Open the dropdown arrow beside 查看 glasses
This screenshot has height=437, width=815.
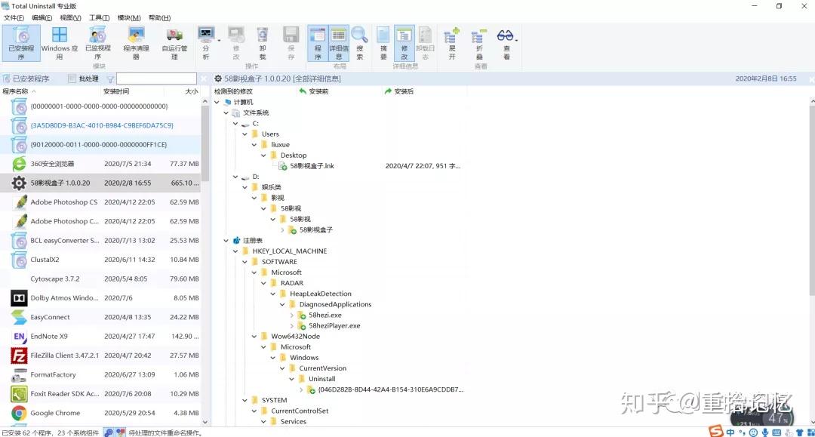(x=517, y=41)
